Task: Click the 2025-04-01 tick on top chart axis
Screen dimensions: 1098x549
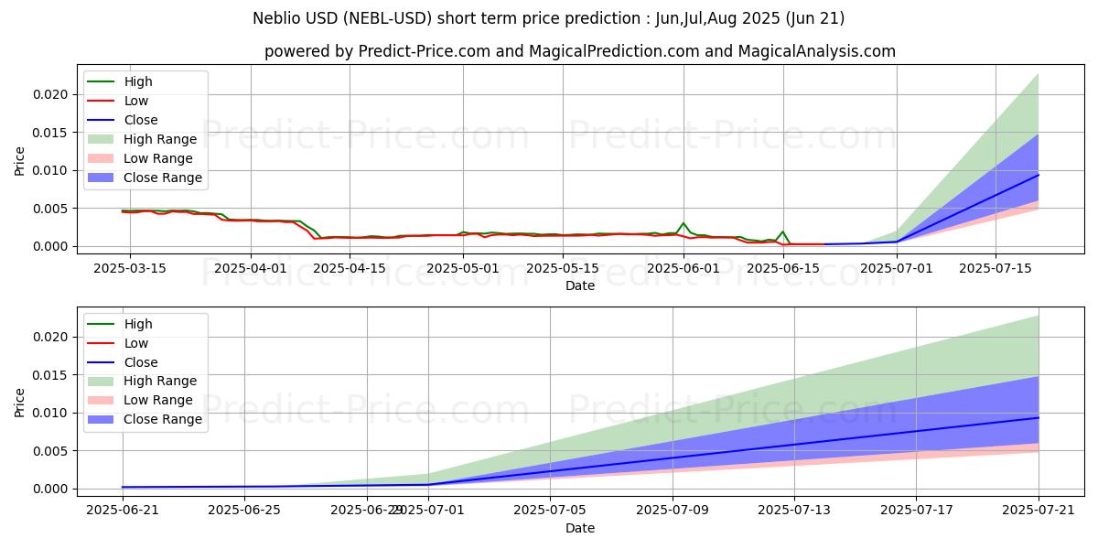Action: click(250, 269)
